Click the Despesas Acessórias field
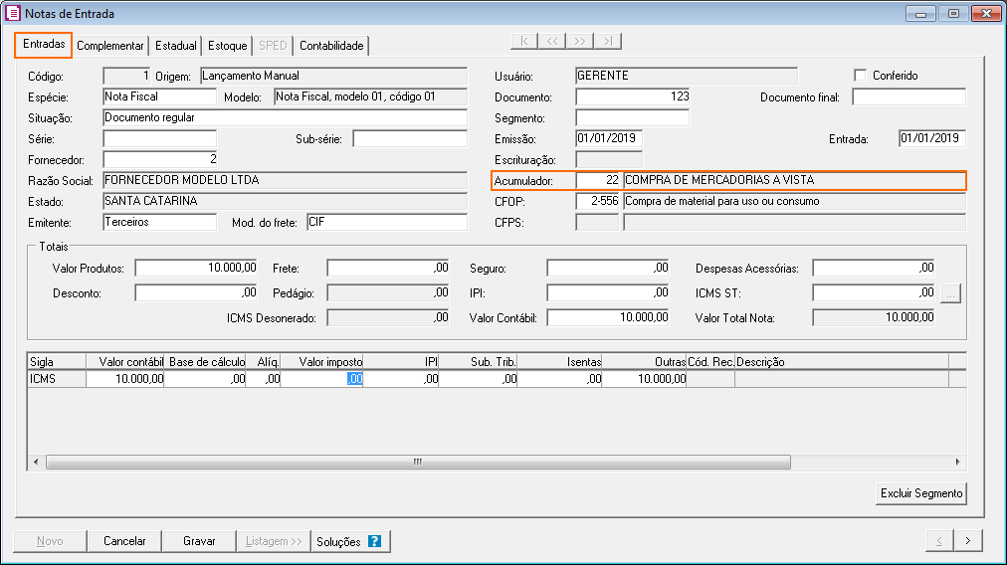This screenshot has width=1007, height=565. coord(874,268)
